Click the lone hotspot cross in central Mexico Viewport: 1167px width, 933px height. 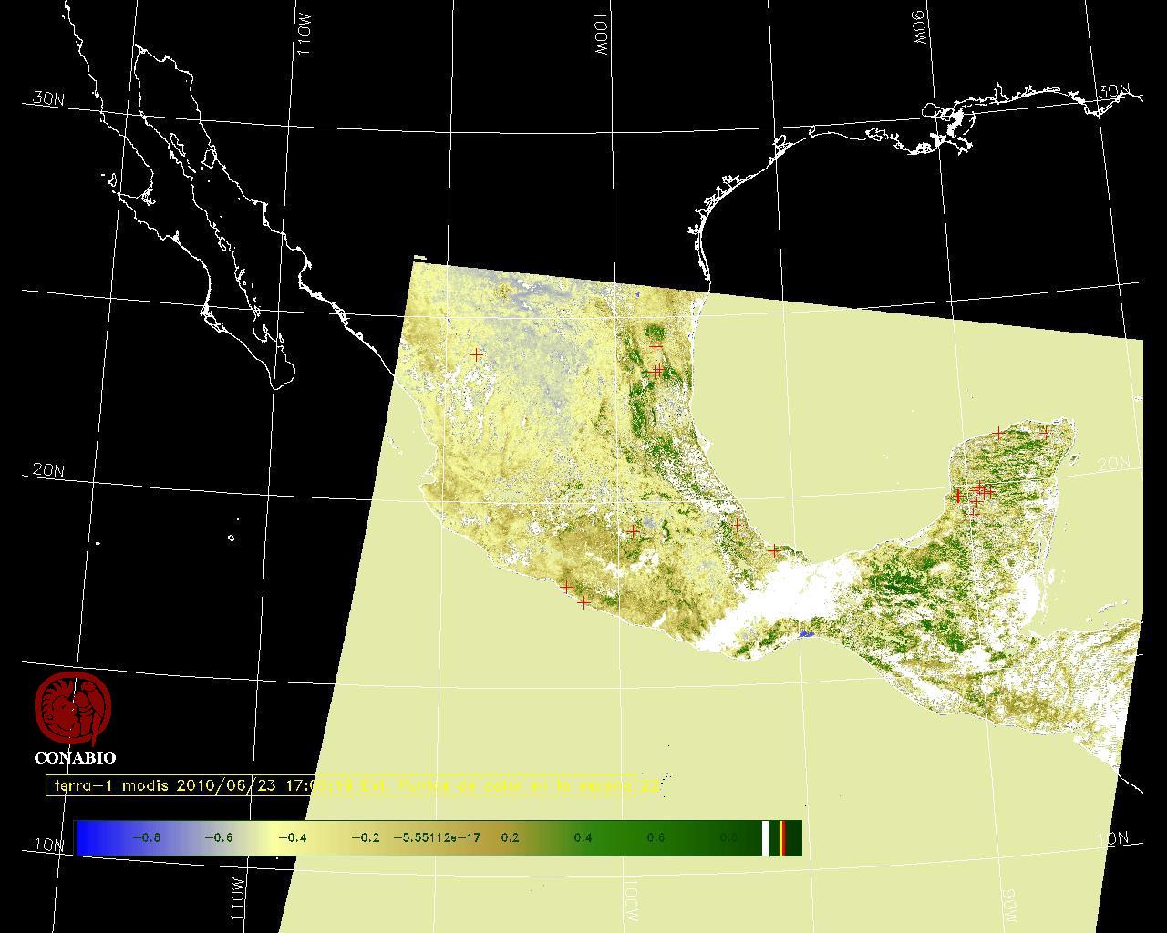pyautogui.click(x=633, y=531)
